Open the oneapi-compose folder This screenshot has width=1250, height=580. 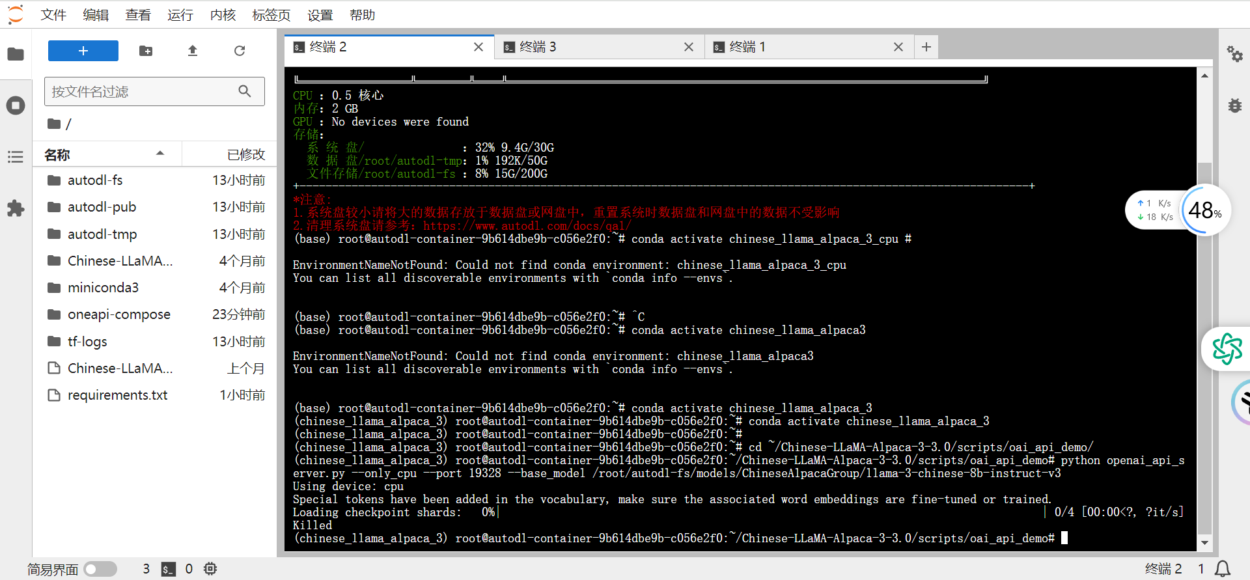[x=118, y=314]
